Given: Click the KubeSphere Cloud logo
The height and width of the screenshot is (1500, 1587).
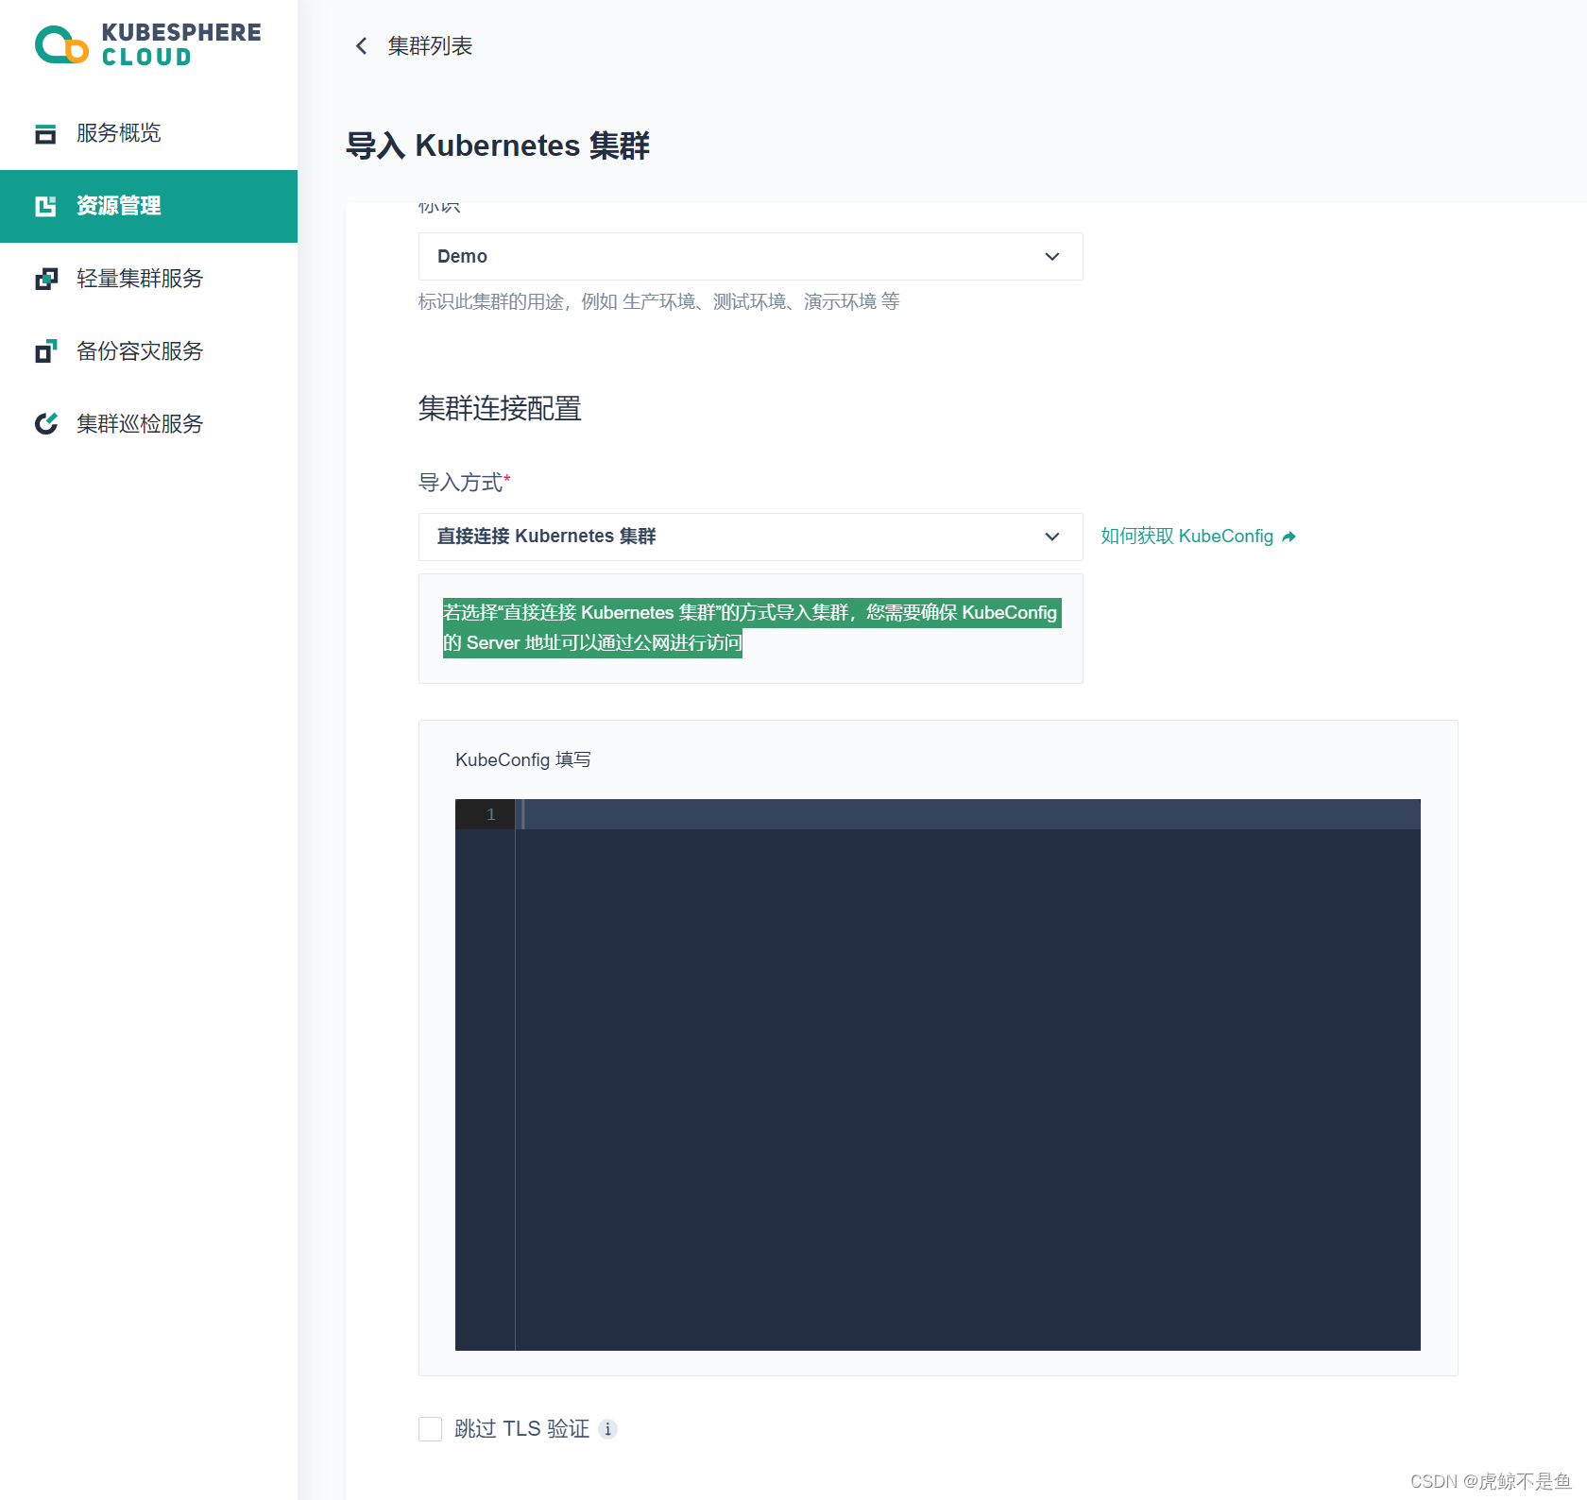Looking at the screenshot, I should [148, 44].
